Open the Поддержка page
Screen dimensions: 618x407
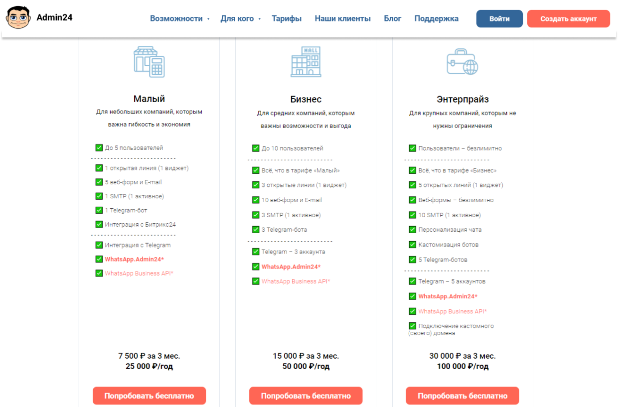[x=437, y=18]
